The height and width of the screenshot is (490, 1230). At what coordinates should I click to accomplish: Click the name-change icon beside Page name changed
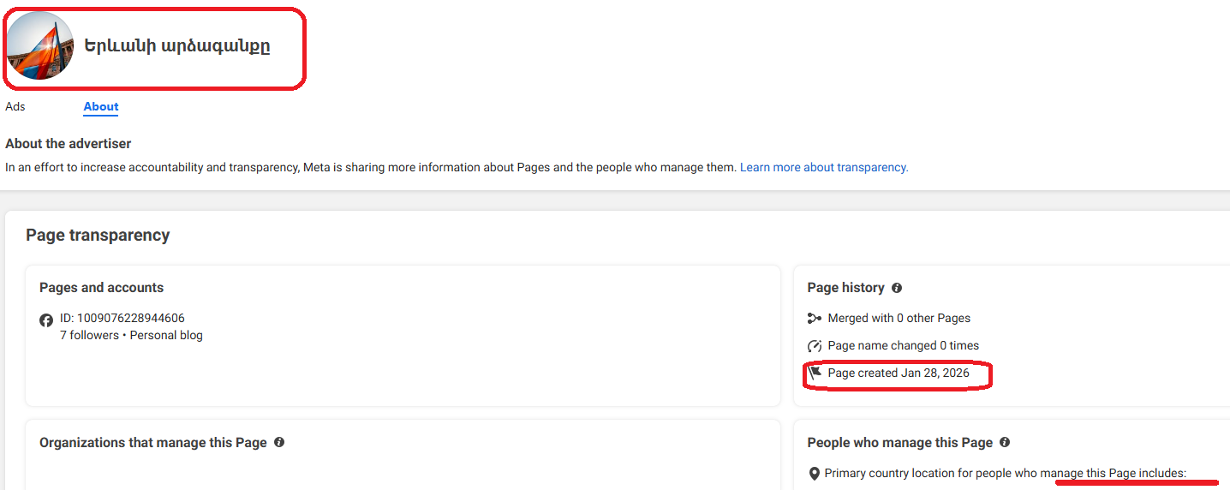pos(815,346)
